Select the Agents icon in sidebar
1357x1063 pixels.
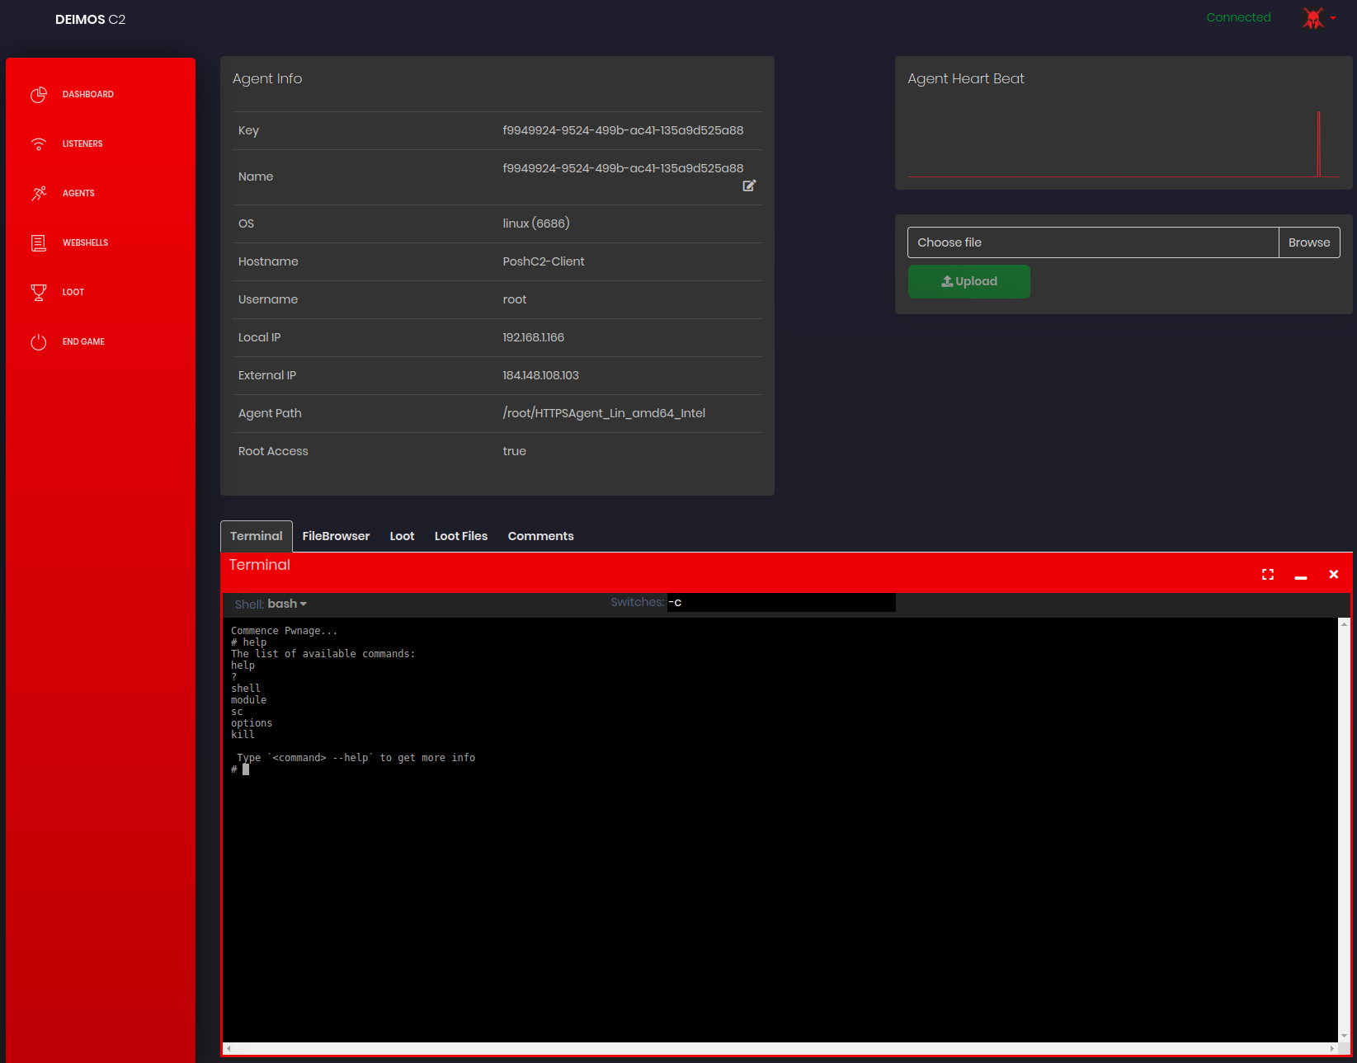[x=39, y=193]
